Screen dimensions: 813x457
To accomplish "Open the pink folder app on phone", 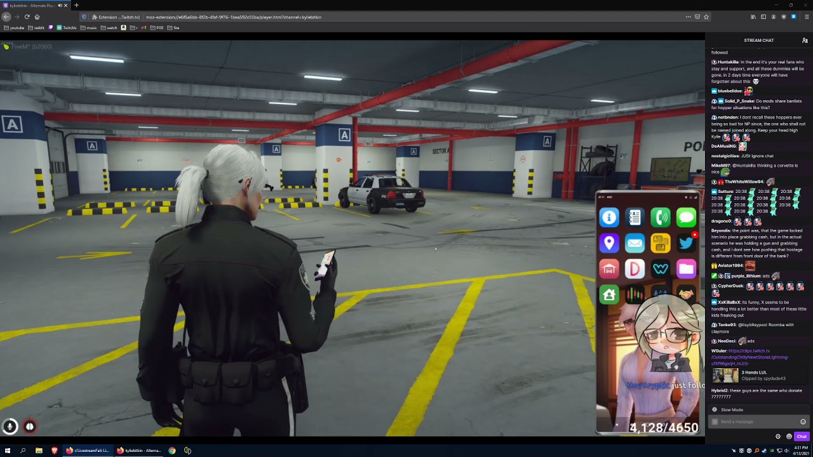I will [686, 269].
